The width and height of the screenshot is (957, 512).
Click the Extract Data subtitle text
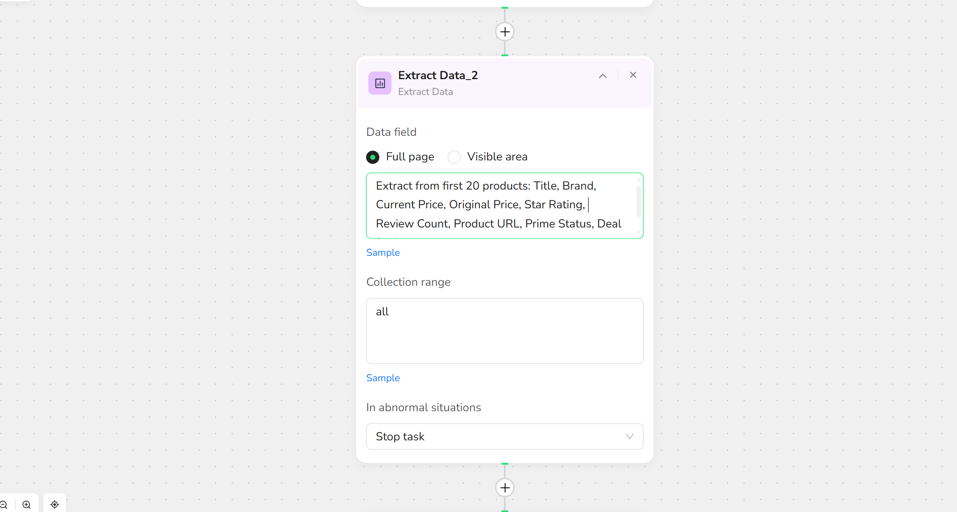pos(426,92)
